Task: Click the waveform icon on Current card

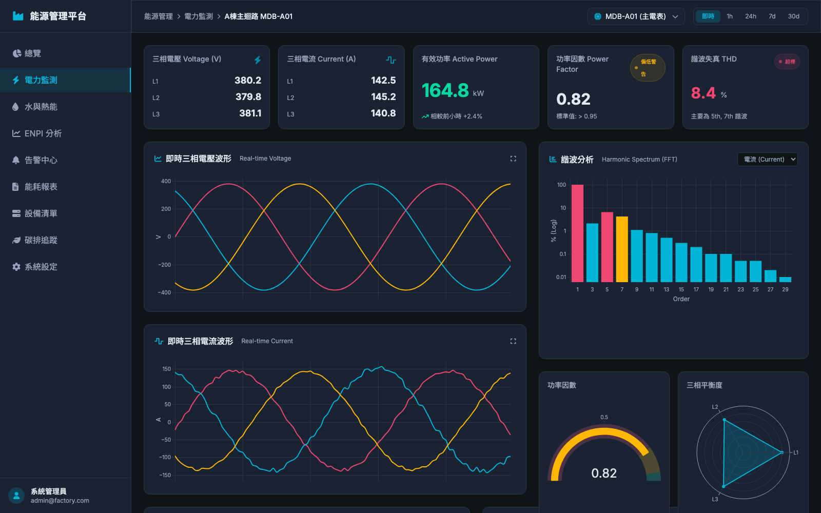Action: pos(391,60)
